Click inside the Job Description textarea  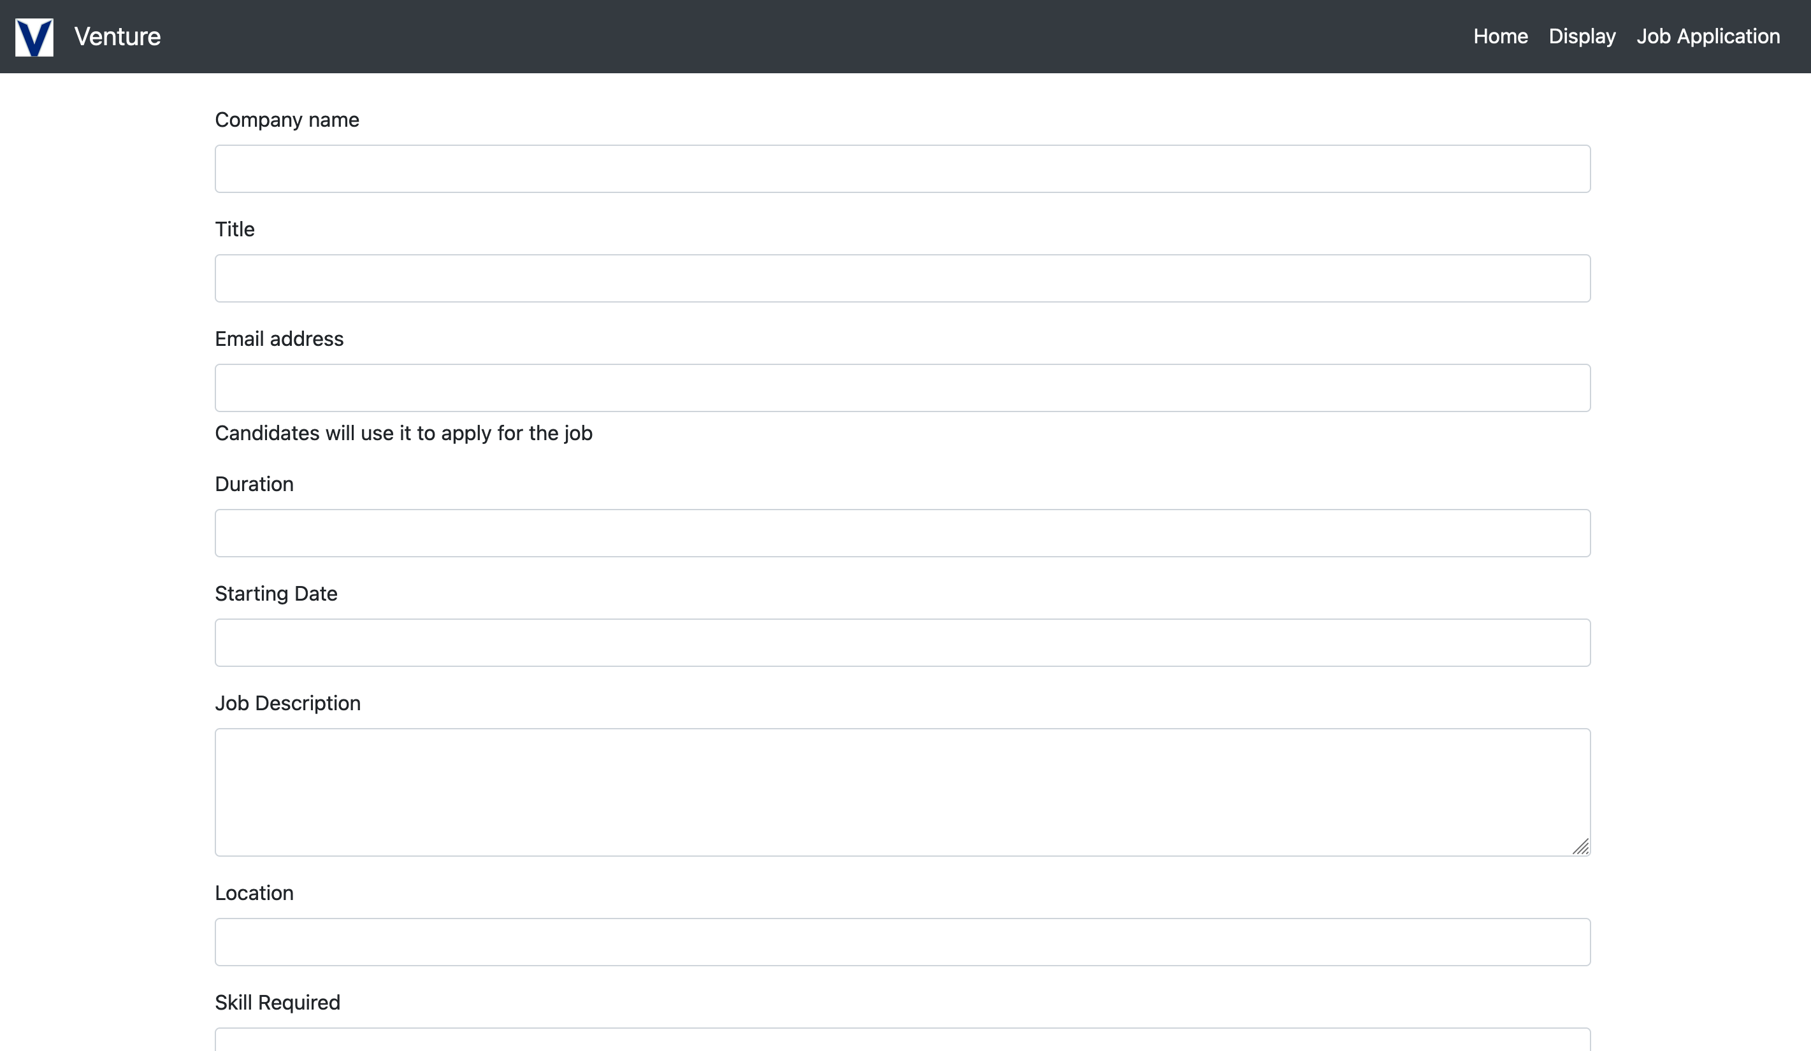(902, 792)
